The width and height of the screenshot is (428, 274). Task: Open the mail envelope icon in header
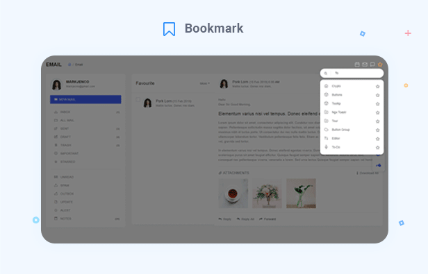click(365, 65)
